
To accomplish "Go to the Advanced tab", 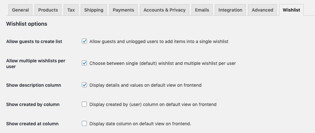I will pyautogui.click(x=262, y=10).
